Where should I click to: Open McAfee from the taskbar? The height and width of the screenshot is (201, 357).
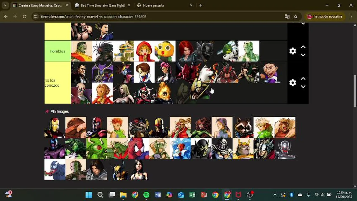coord(238,195)
